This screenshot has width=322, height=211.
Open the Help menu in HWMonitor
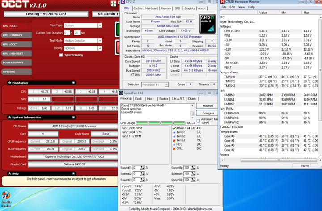251,7
